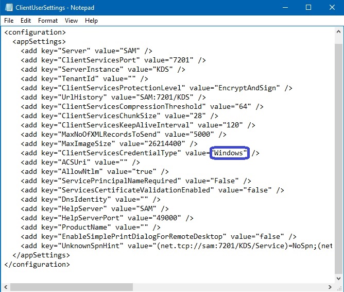Click the horizontal scrollbar left arrow
The width and height of the screenshot is (344, 292).
[6, 287]
